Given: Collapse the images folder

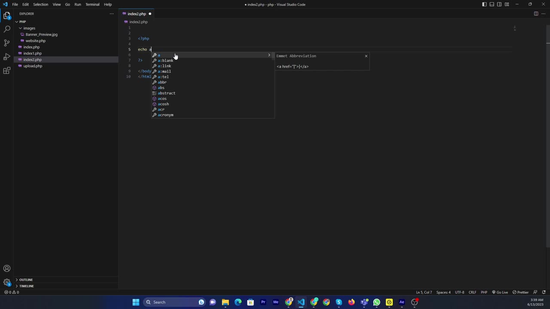Looking at the screenshot, I should [x=29, y=28].
